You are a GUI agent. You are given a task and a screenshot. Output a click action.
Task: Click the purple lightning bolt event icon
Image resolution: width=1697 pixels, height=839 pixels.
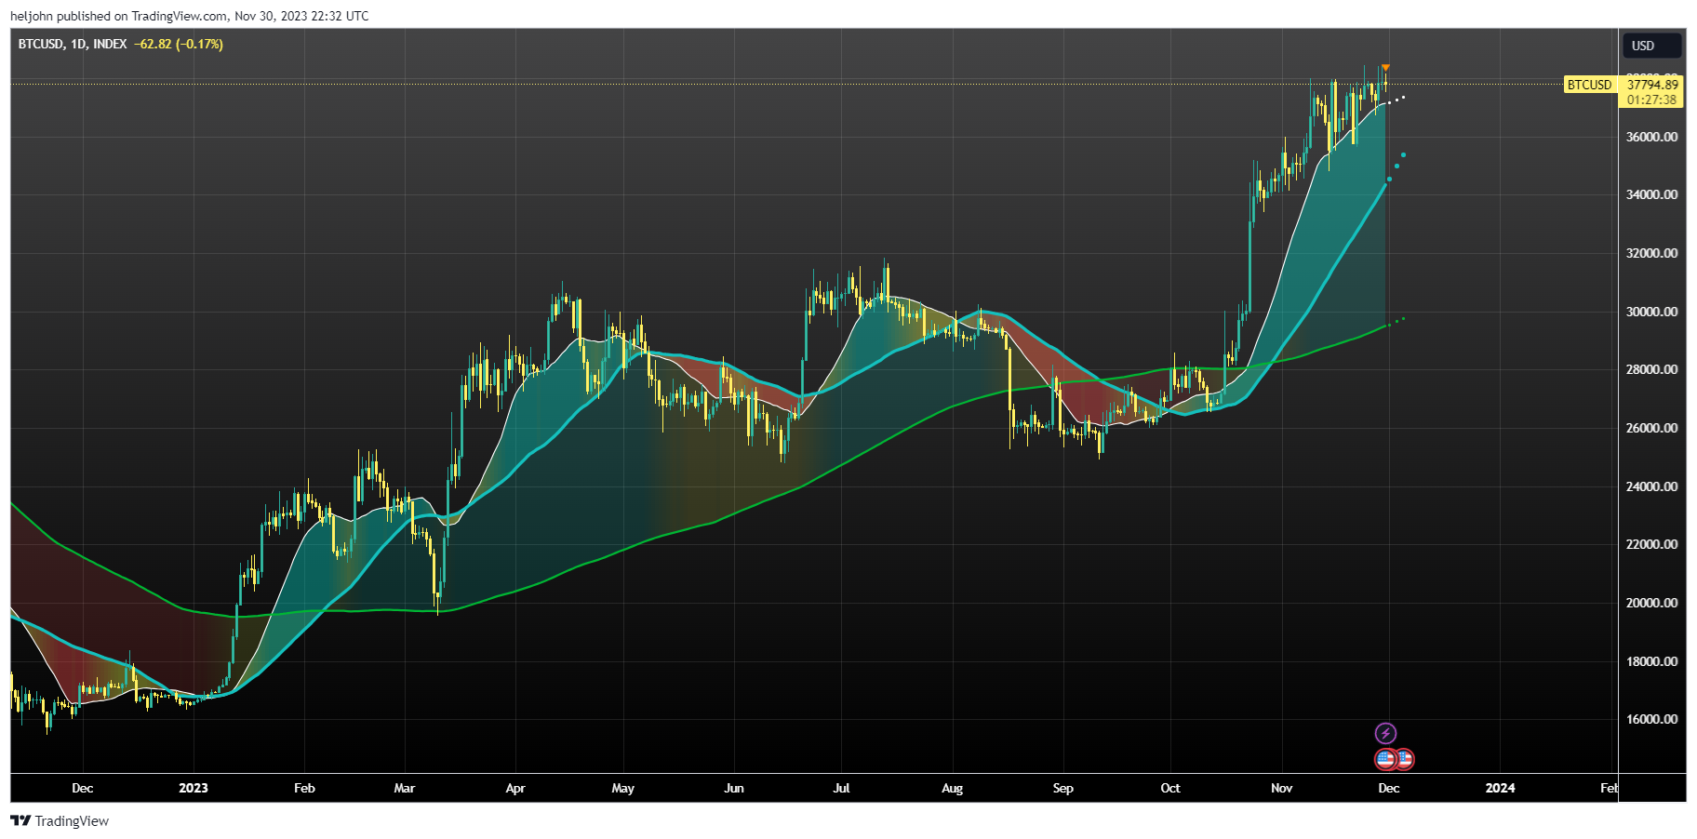point(1385,733)
